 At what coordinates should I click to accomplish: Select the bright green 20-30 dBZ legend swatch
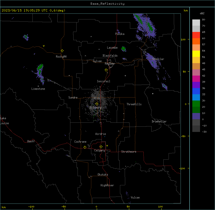coord(196,104)
